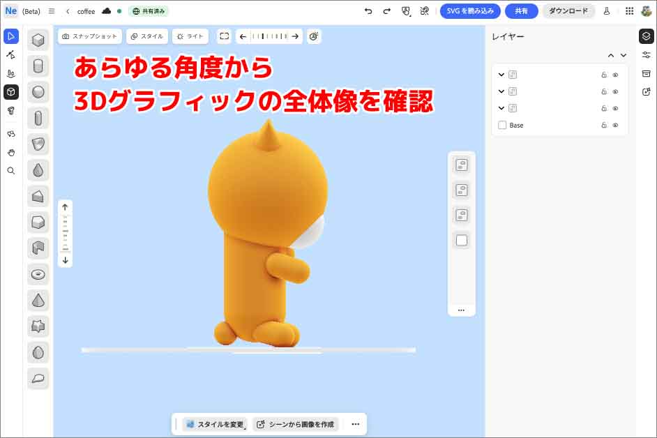Lock the second layer group

coord(604,91)
